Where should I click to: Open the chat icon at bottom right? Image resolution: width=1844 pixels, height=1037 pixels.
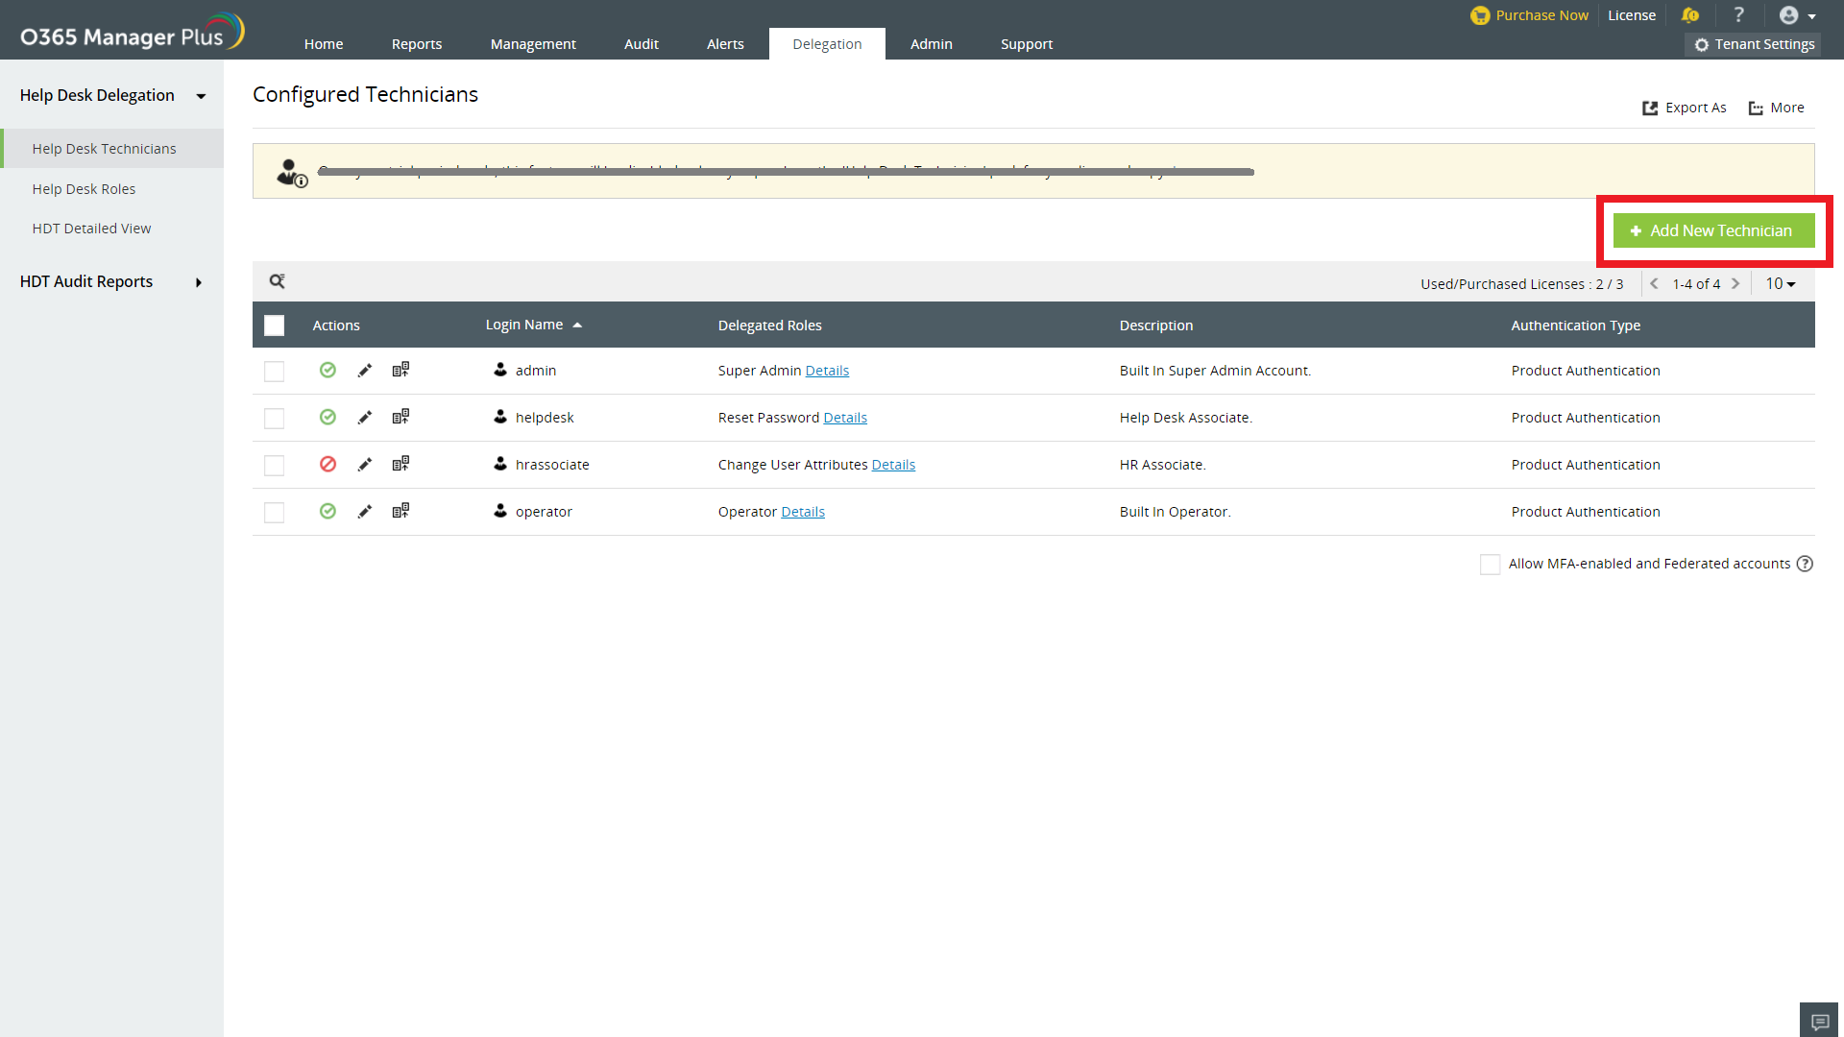(x=1819, y=1022)
